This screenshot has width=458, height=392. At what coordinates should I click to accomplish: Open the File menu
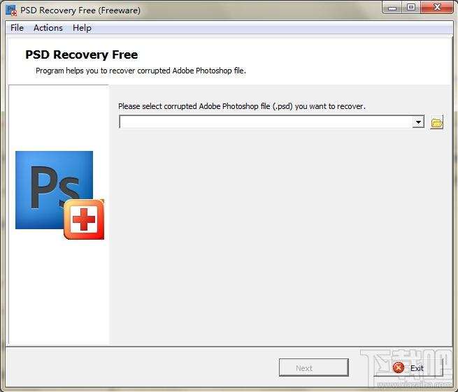(x=17, y=28)
